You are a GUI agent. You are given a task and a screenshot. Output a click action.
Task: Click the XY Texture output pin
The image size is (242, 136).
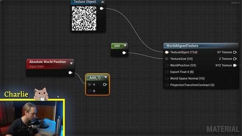coord(235,52)
